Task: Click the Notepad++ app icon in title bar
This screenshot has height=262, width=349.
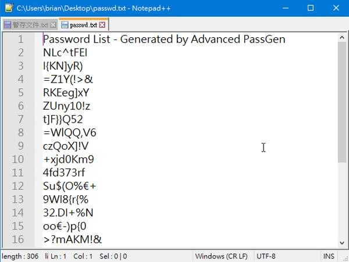Action: coord(7,8)
